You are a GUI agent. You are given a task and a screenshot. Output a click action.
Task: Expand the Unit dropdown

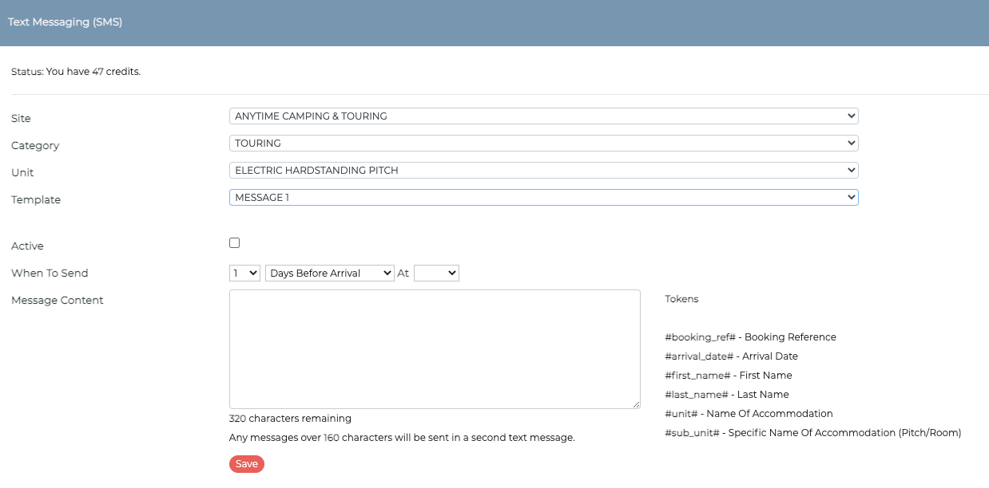(543, 171)
